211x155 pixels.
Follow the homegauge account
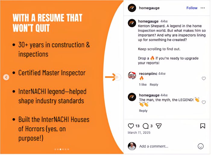[x=192, y=8]
